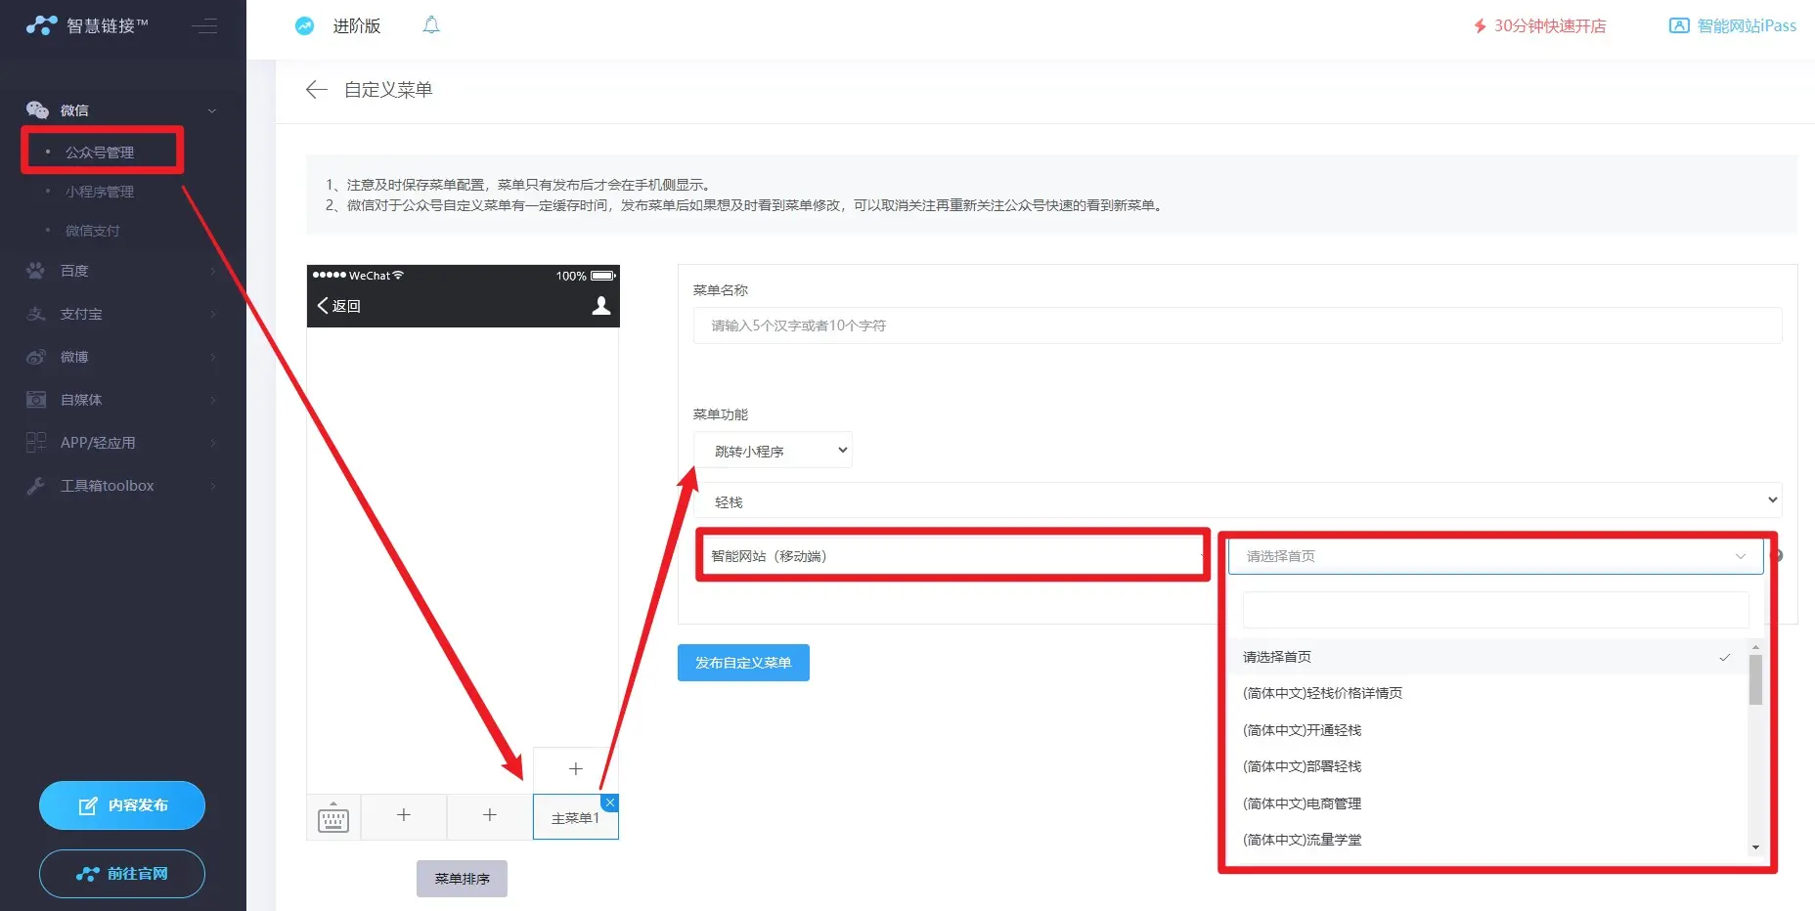Click the notification bell icon

click(431, 25)
